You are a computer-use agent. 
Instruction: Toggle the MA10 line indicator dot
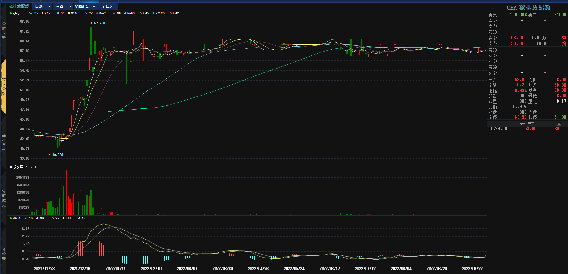coord(69,13)
